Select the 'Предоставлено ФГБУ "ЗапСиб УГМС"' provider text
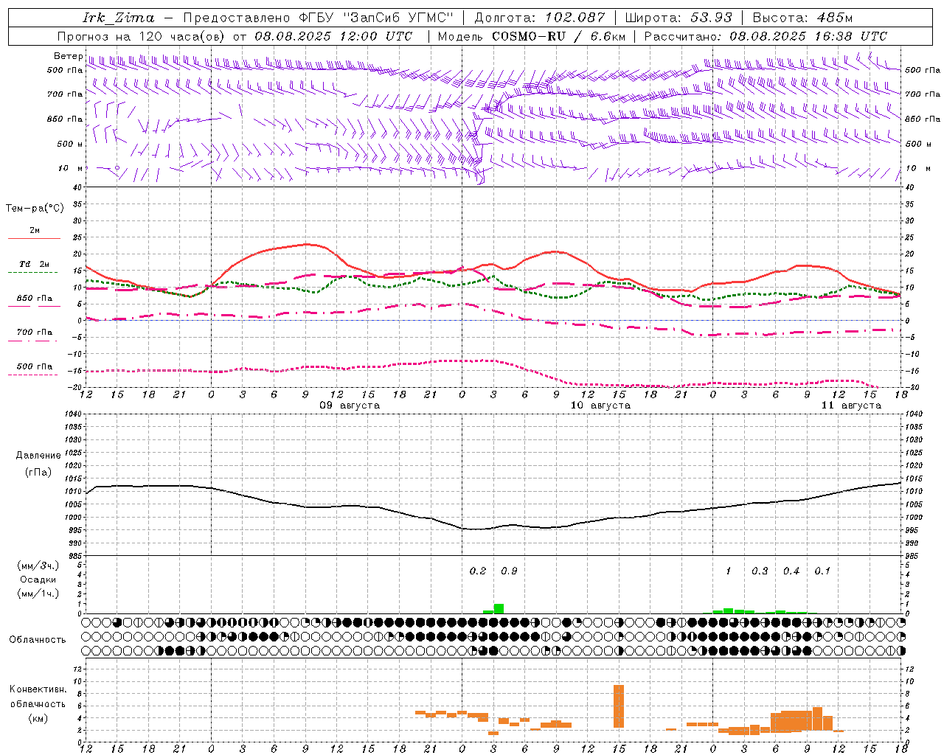This screenshot has height=755, width=944. pos(318,18)
